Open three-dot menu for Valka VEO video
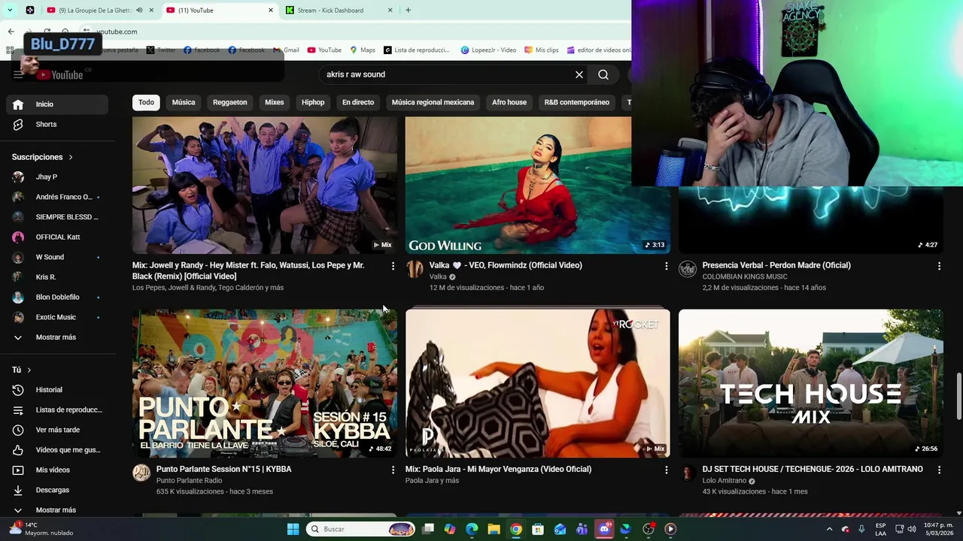The image size is (963, 541). click(666, 266)
